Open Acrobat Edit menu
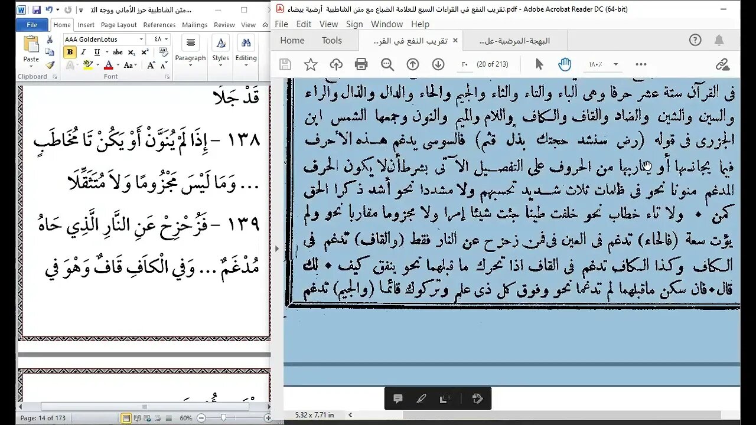The image size is (756, 425). (x=304, y=24)
